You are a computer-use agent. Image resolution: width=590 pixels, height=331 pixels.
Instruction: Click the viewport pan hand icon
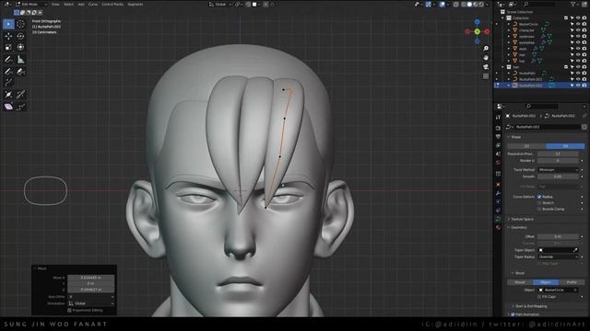point(486,58)
